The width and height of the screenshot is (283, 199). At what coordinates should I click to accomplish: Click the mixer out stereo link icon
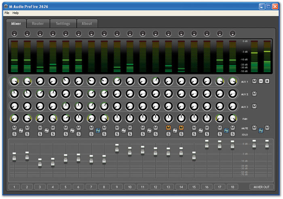261,130
